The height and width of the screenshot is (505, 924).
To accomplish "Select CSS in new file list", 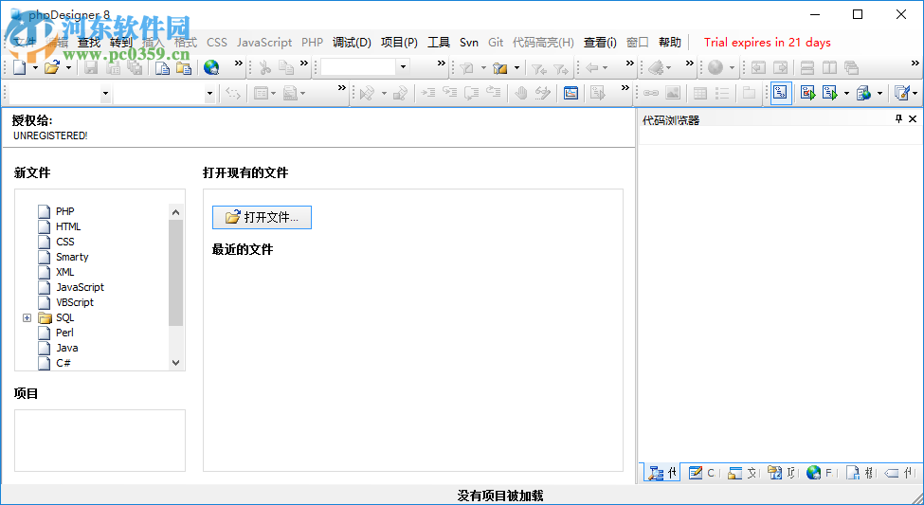I will [x=64, y=242].
